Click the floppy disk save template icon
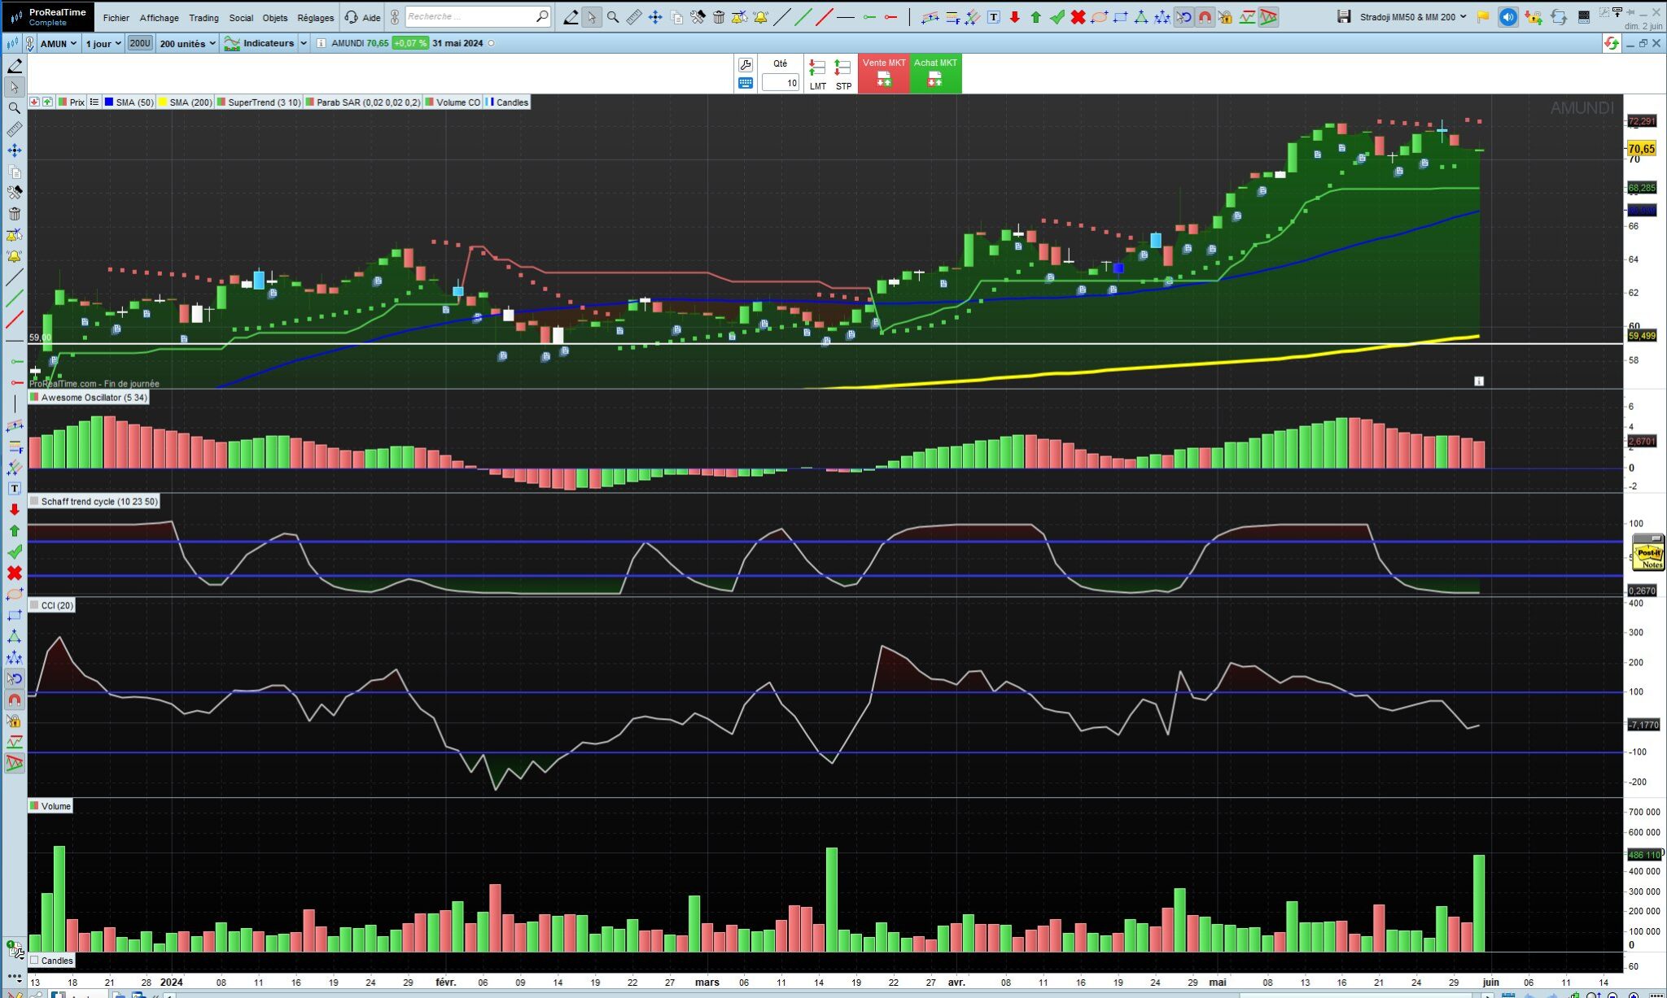Screen dimensions: 1667x998 1344,17
